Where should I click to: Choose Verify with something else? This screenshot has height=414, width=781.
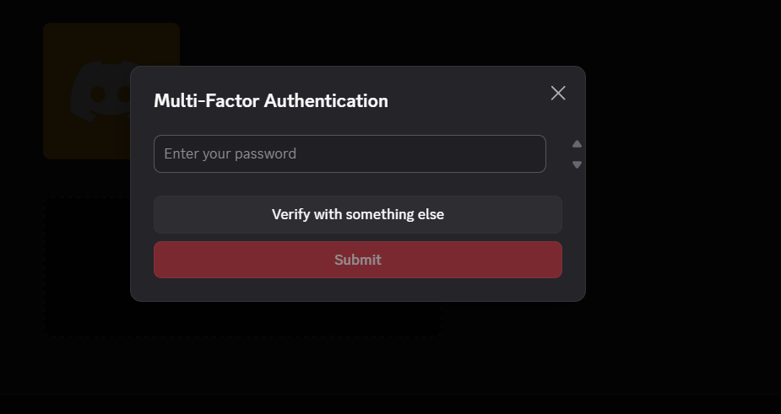click(357, 214)
